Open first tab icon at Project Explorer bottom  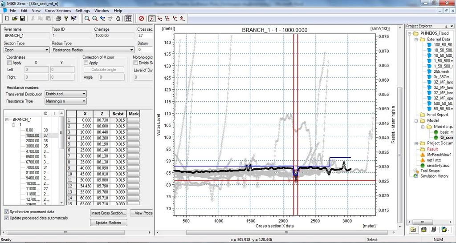[x=413, y=229]
